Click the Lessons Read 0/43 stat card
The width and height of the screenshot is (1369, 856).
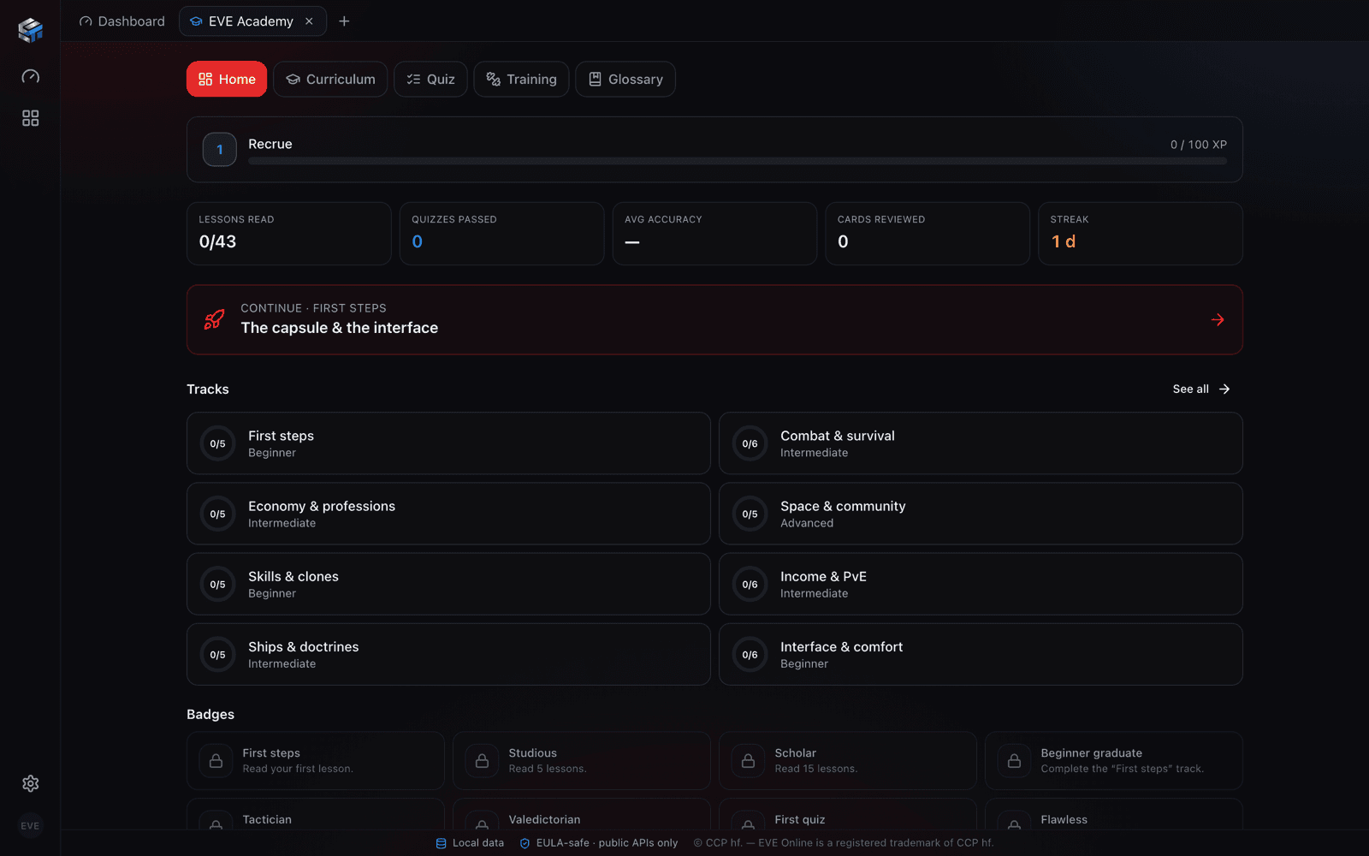[289, 234]
